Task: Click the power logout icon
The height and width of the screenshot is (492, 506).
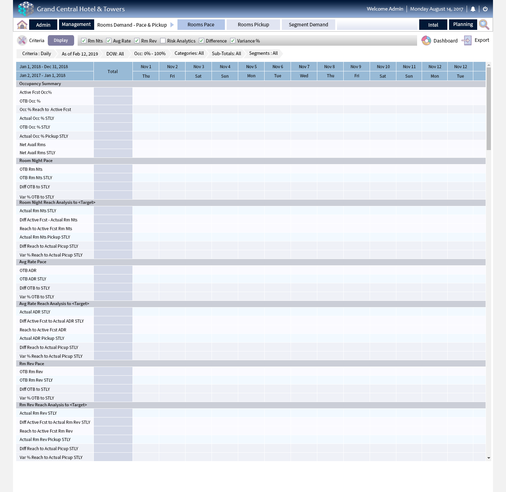Action: [485, 9]
